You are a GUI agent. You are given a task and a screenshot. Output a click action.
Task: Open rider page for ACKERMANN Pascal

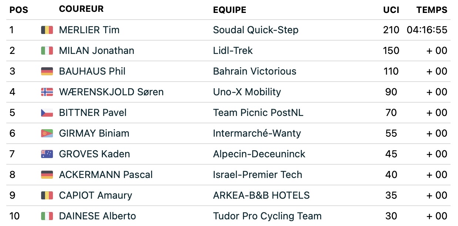(106, 175)
